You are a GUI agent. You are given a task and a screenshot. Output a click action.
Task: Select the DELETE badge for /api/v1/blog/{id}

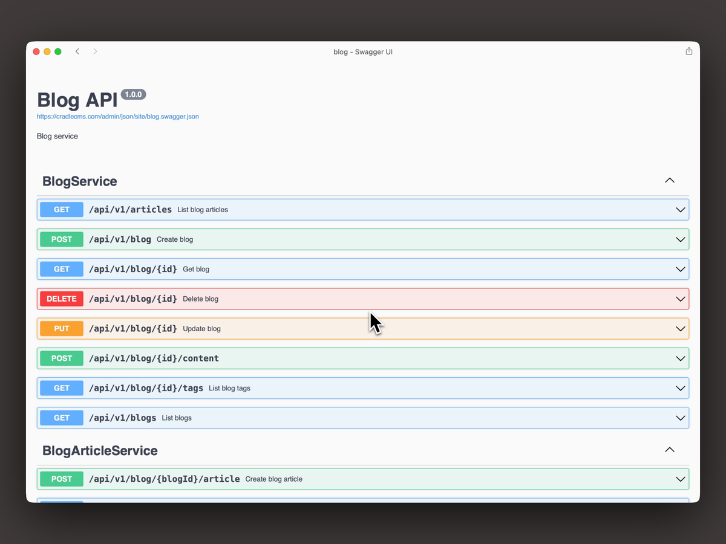pyautogui.click(x=61, y=299)
